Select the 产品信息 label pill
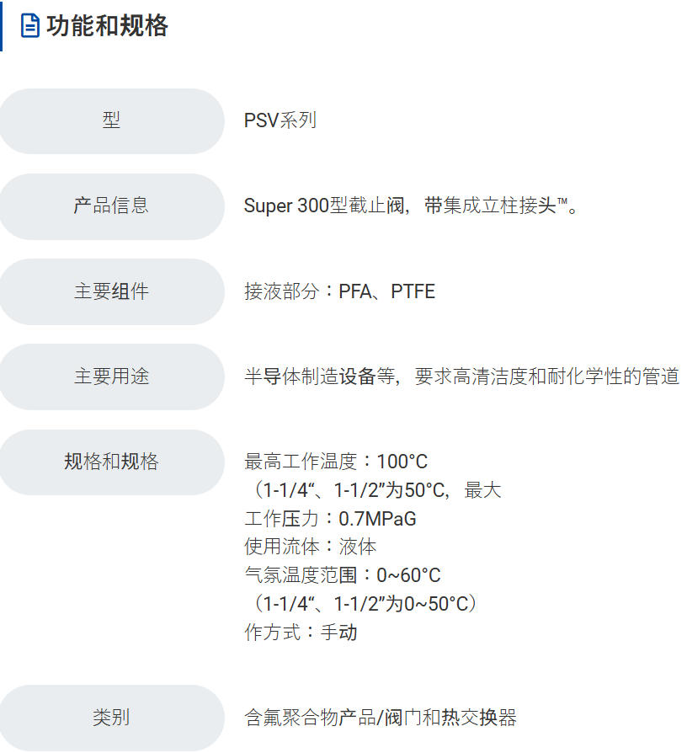 111,206
